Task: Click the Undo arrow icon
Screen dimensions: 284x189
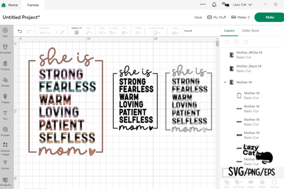Action: pyautogui.click(x=20, y=31)
